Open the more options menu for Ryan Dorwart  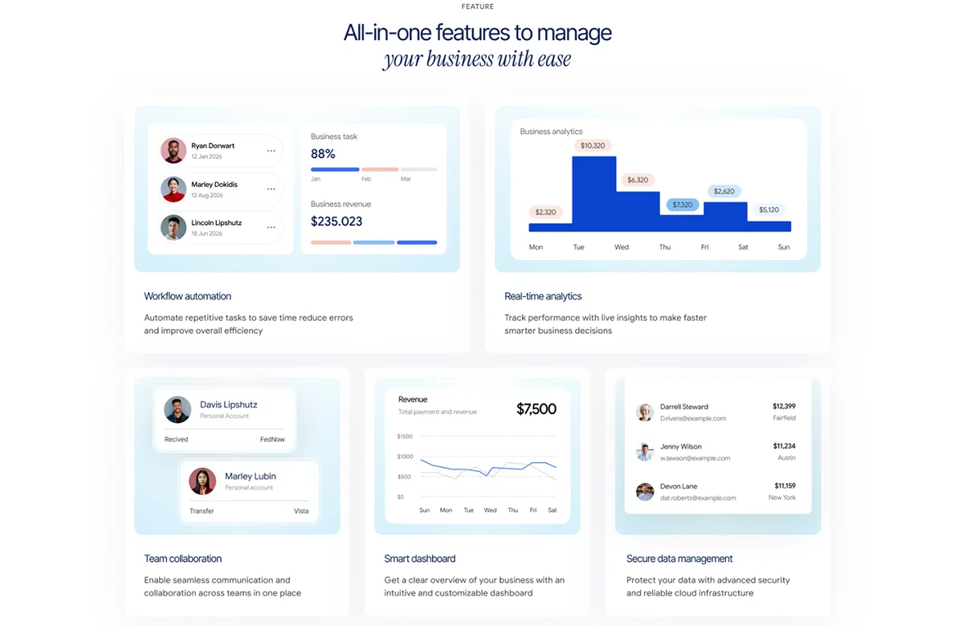pyautogui.click(x=271, y=151)
